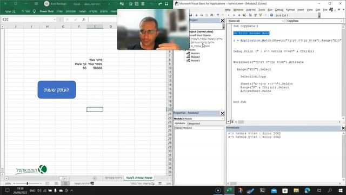Click the End Sub code line
The height and width of the screenshot is (195, 346).
click(x=239, y=102)
